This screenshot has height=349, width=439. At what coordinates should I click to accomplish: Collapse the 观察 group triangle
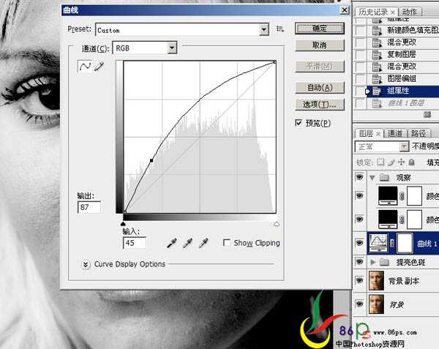pos(372,178)
